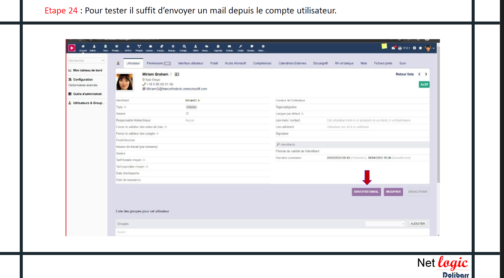
Task: Open the mail notification envelope icon
Action: (x=393, y=48)
